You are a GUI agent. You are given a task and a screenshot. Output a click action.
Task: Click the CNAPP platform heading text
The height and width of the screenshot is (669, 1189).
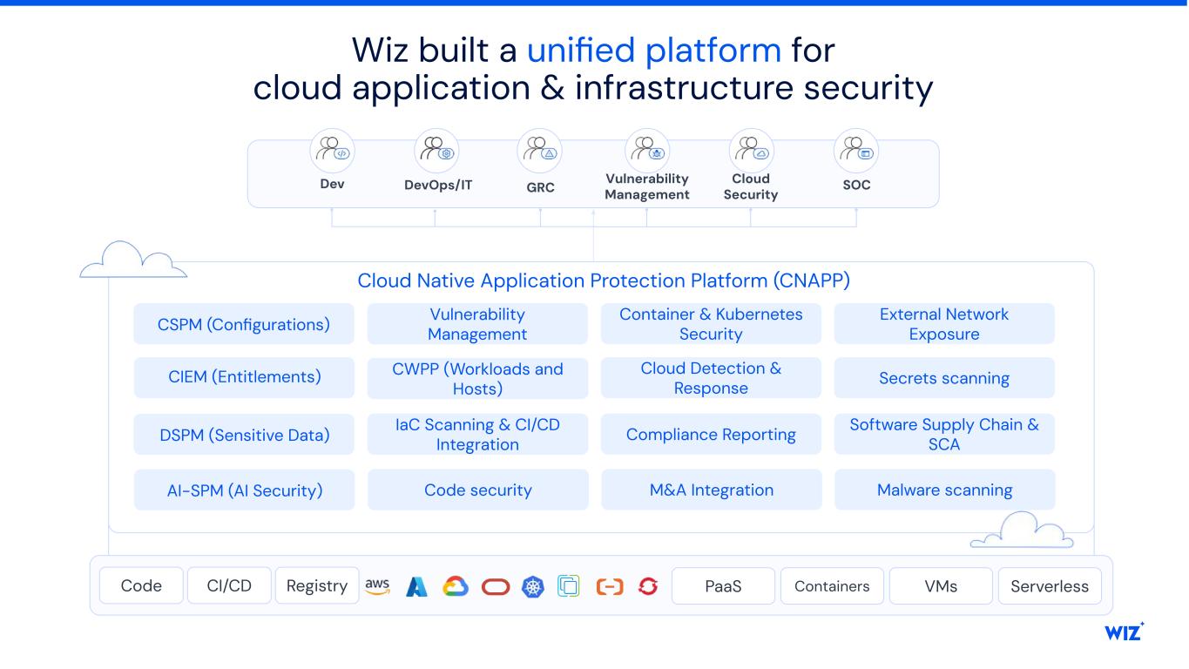pyautogui.click(x=603, y=280)
